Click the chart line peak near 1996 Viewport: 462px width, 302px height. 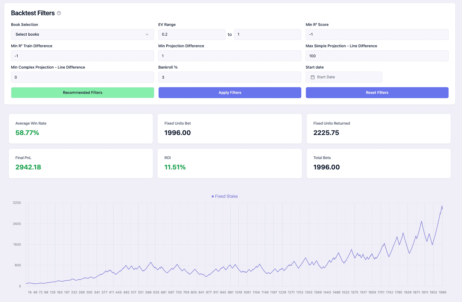(x=442, y=206)
